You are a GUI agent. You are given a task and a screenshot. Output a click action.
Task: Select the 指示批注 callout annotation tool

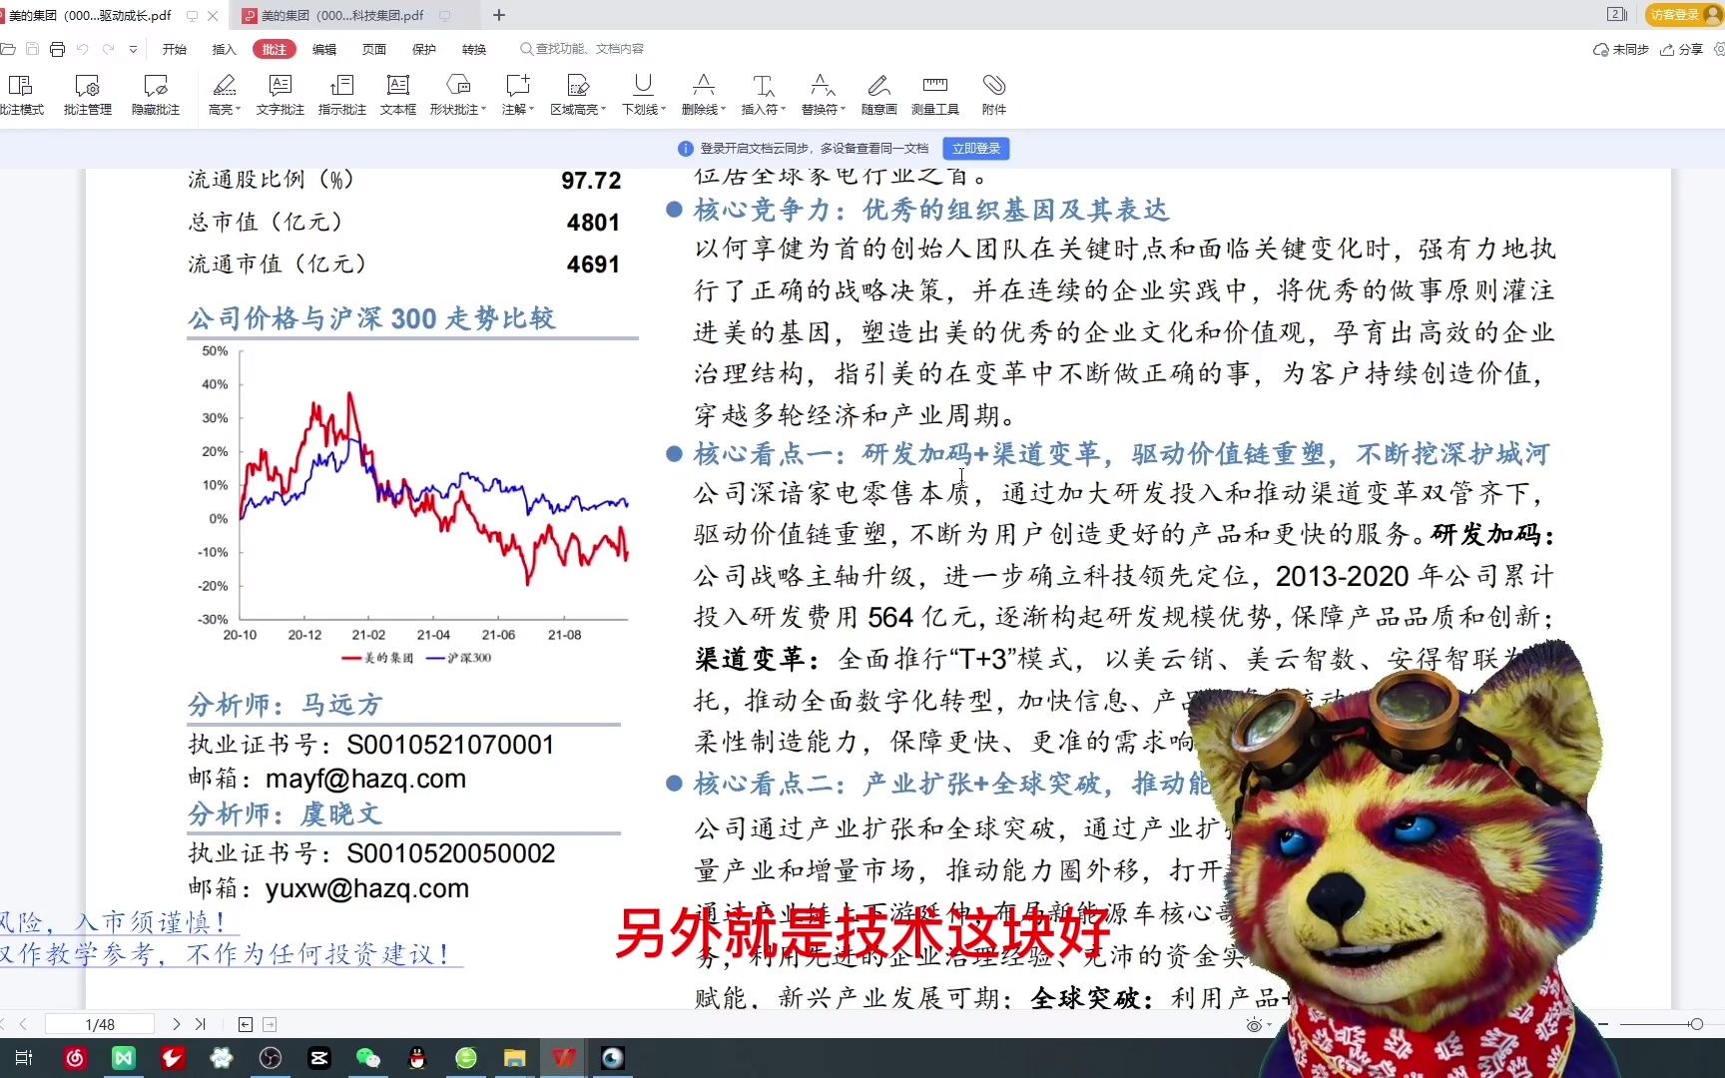[x=341, y=95]
